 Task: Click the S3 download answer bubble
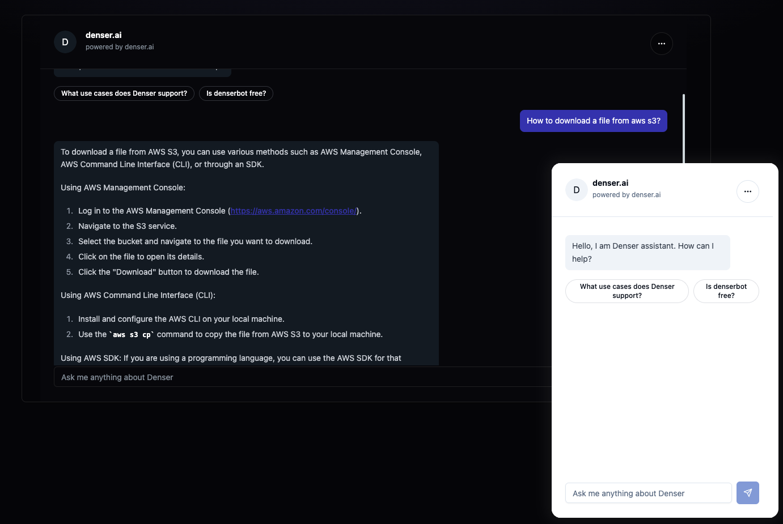tap(246, 249)
